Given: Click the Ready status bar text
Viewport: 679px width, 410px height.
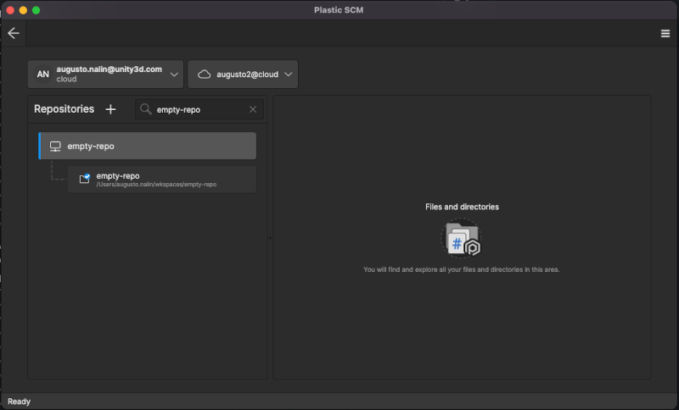Looking at the screenshot, I should click(19, 402).
